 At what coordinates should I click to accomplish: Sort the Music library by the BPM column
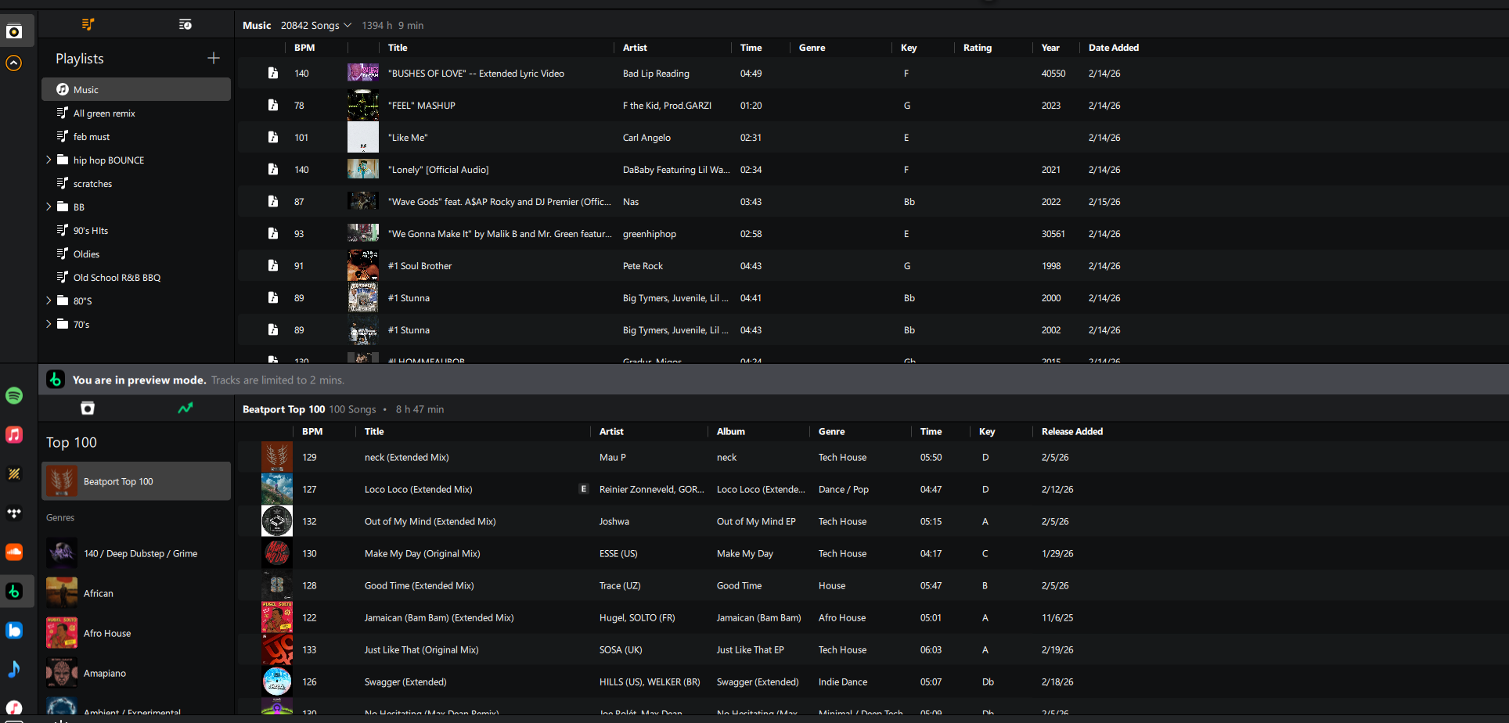(x=304, y=48)
